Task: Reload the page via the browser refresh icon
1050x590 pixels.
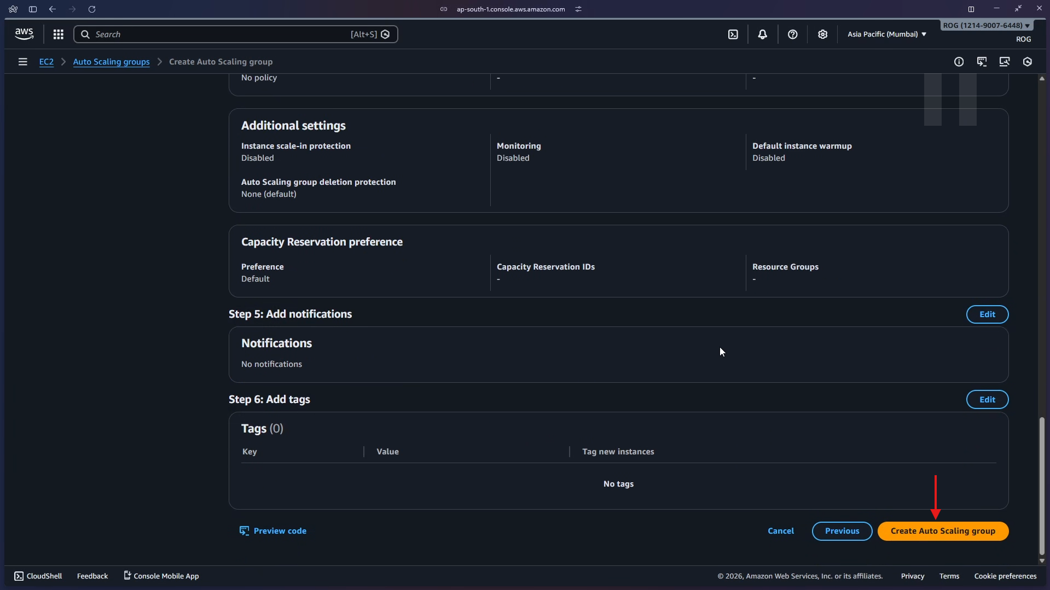Action: point(92,9)
